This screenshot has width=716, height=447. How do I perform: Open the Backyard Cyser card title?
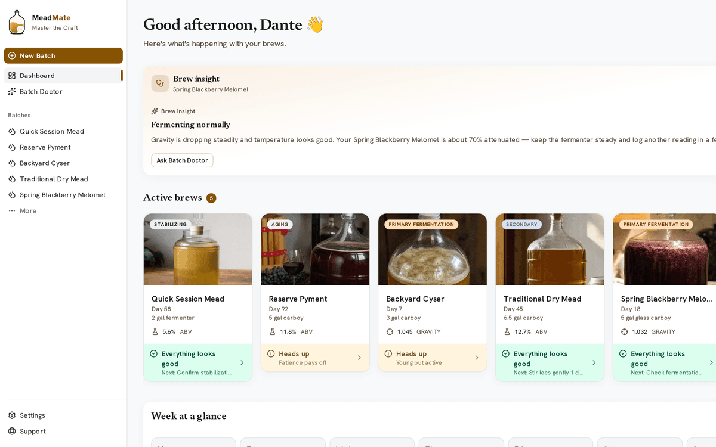415,299
